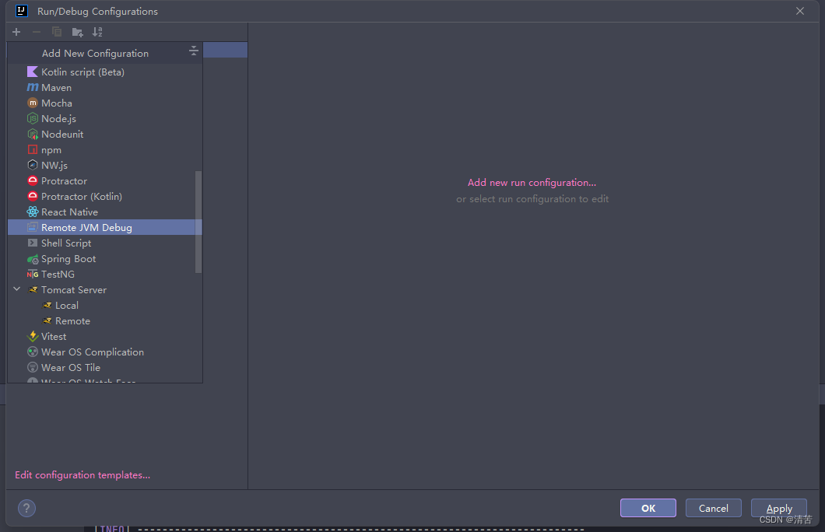Open help via the question mark icon
825x532 pixels.
pyautogui.click(x=26, y=508)
